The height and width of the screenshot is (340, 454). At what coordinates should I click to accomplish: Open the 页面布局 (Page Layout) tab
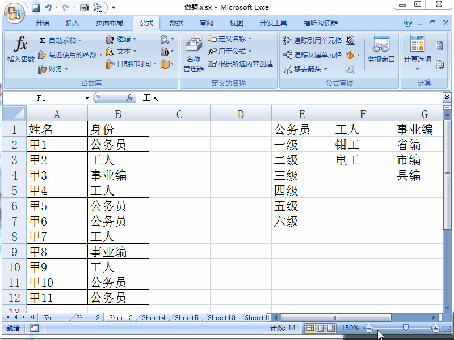(x=109, y=23)
